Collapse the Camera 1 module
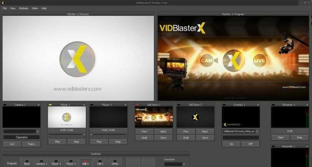This screenshot has height=167, width=312. click(x=38, y=105)
